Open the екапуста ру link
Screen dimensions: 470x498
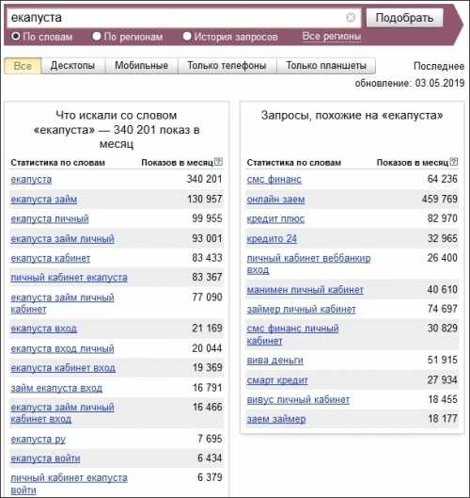[x=38, y=440]
